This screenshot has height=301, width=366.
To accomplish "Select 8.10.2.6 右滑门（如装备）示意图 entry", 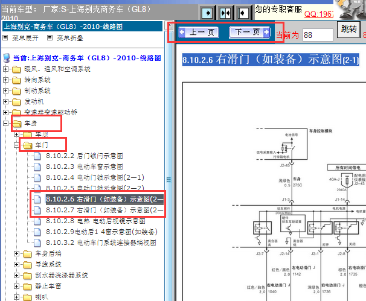I will click(104, 199).
